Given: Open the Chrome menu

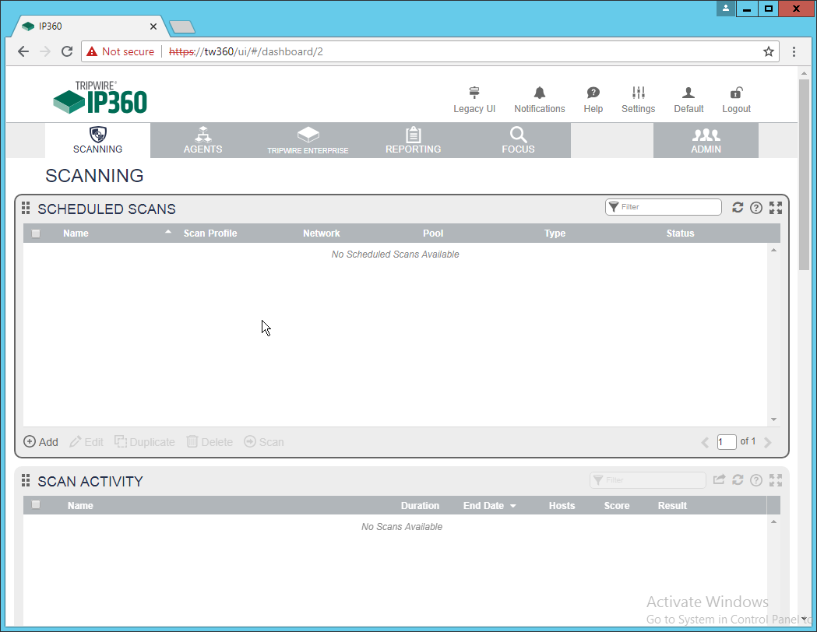Looking at the screenshot, I should (794, 51).
